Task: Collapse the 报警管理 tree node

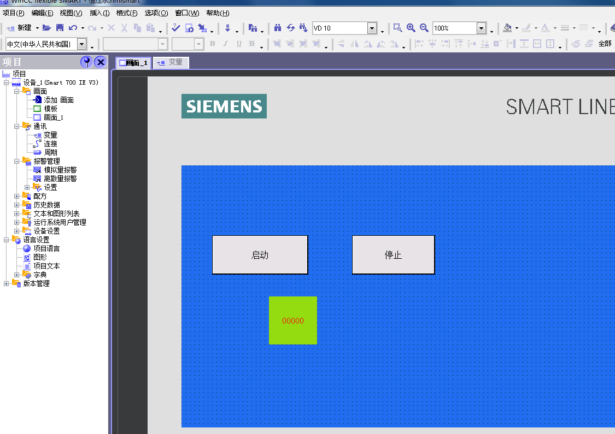Action: tap(17, 161)
